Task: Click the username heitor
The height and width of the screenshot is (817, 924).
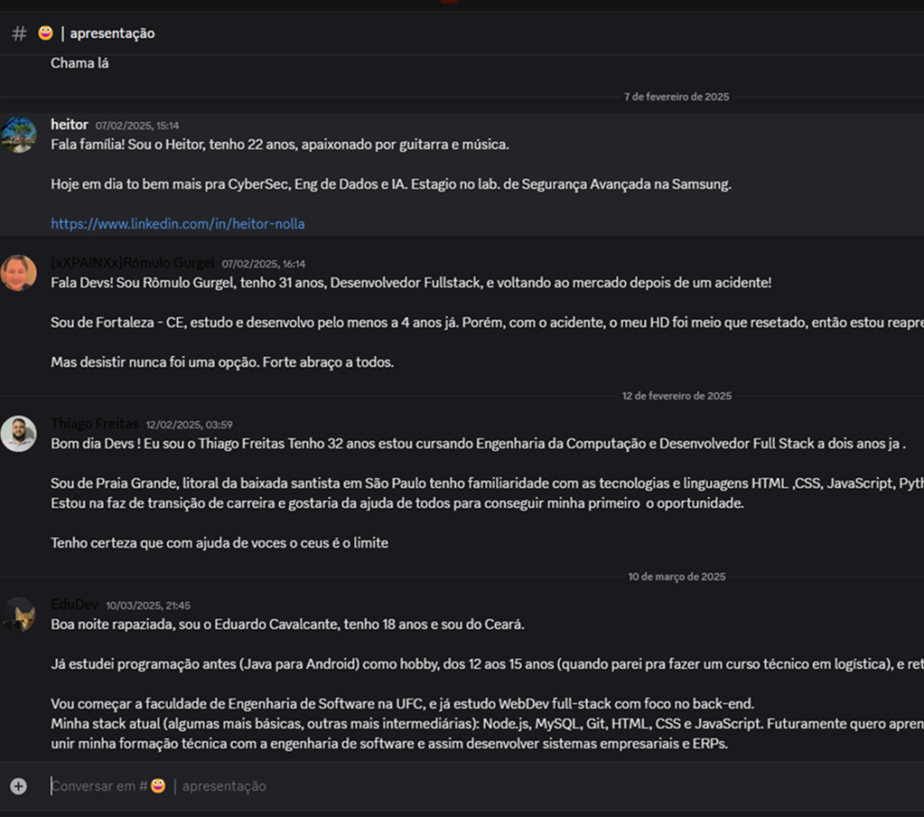Action: 70,125
